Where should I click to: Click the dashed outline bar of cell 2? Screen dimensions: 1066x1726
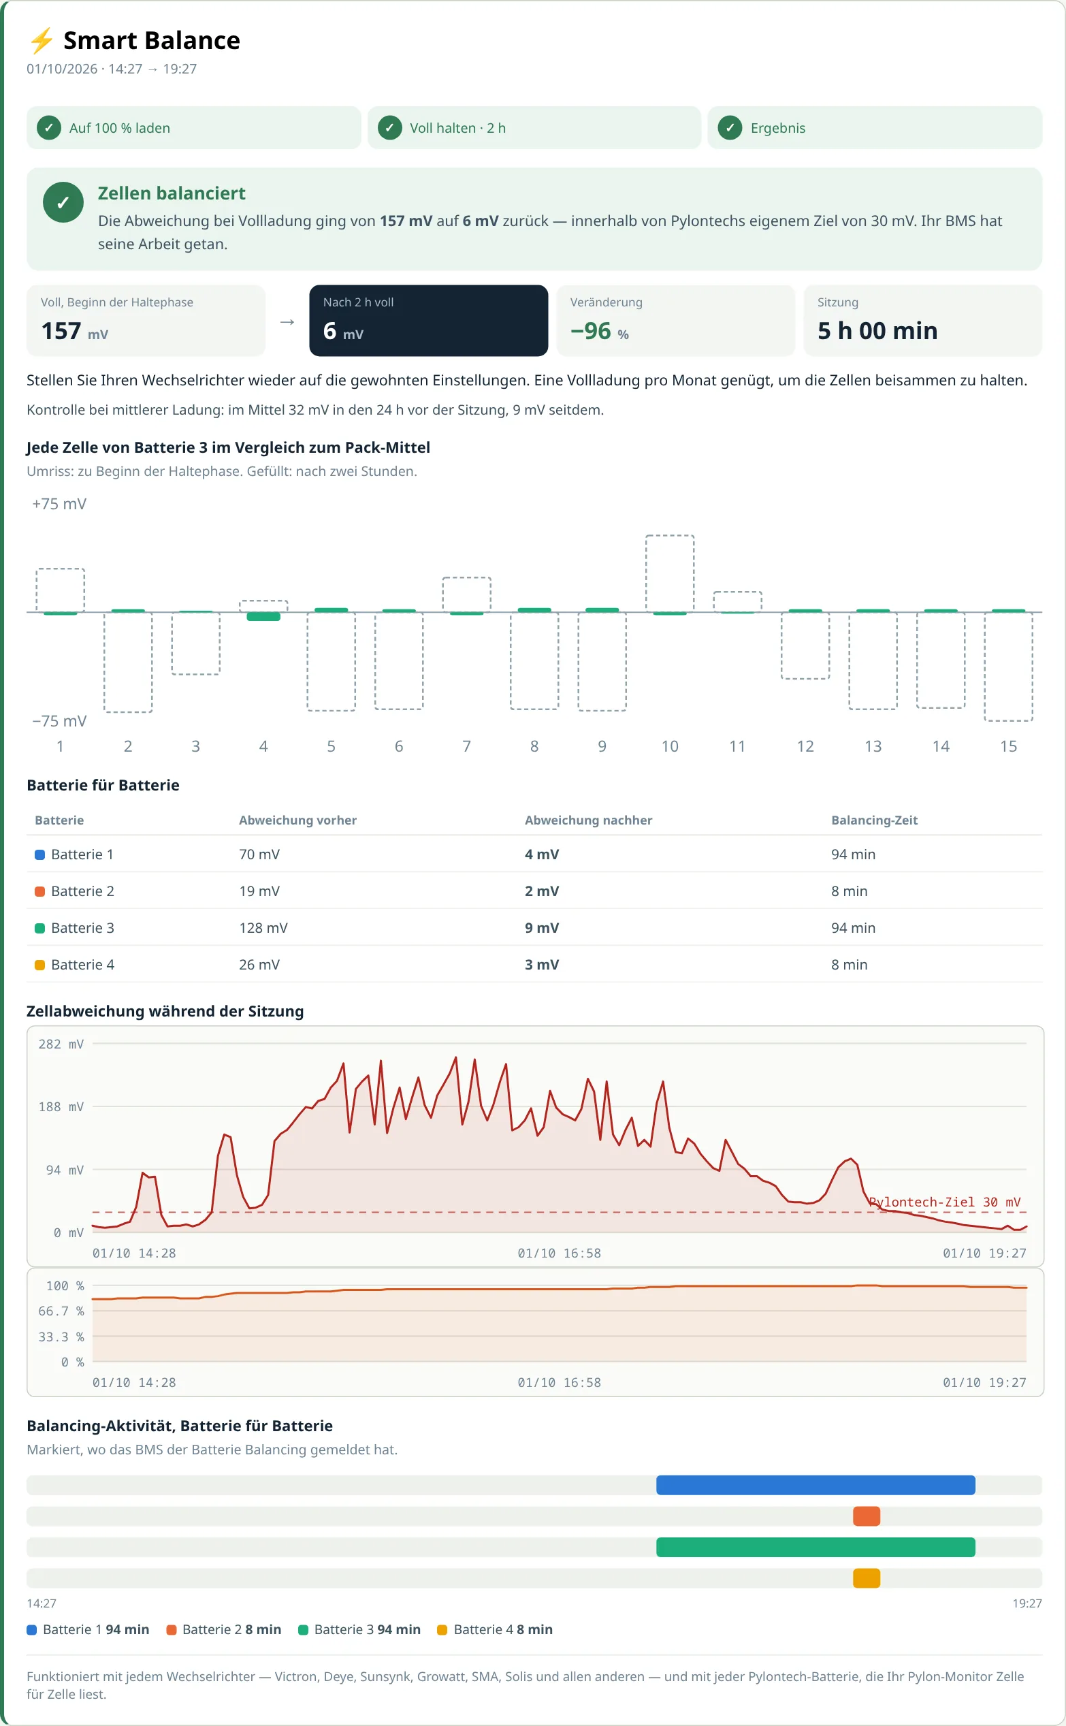(x=128, y=662)
